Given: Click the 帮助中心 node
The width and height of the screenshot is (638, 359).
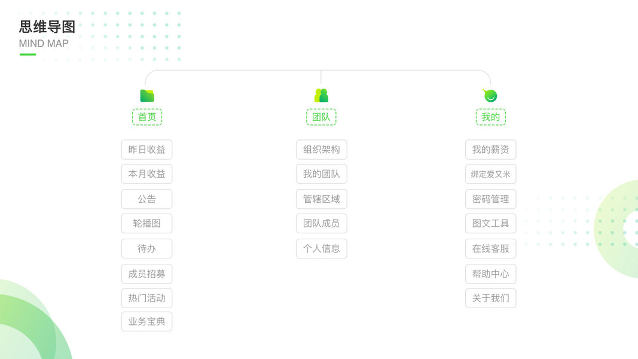Looking at the screenshot, I should (x=491, y=274).
